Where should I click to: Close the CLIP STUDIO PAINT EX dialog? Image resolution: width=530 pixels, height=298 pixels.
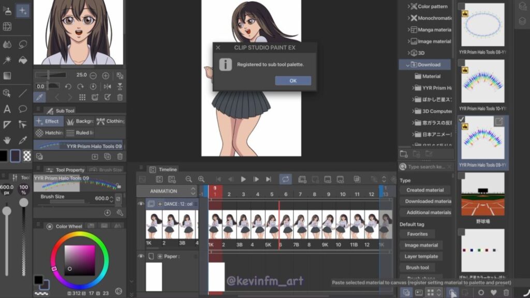point(218,48)
